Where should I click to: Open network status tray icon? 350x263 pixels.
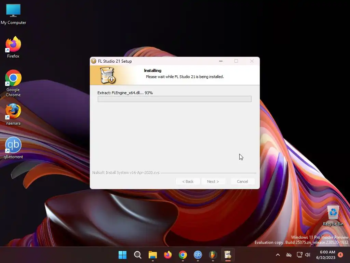tap(299, 255)
